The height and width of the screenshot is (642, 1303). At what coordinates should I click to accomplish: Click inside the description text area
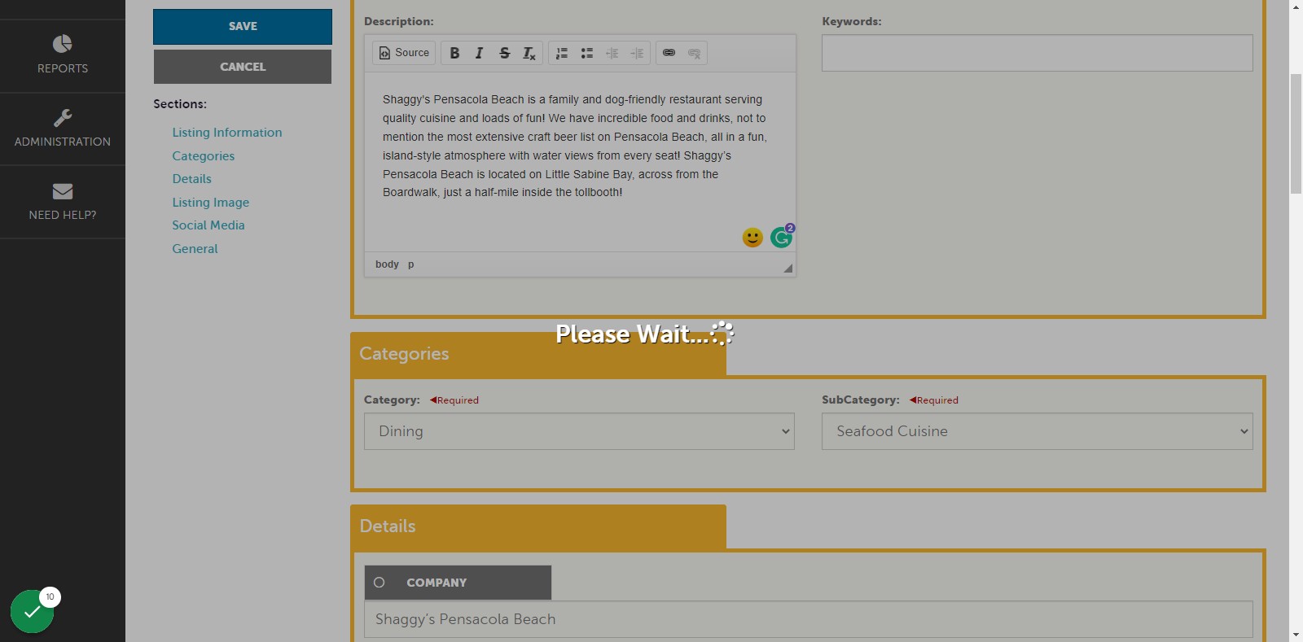point(580,162)
